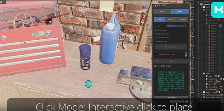
Task: Enable the Random Rotation checkbox
Action: [x=156, y=38]
